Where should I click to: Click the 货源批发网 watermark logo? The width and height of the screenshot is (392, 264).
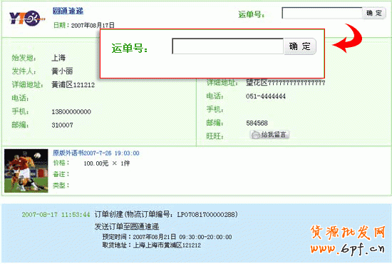348,232
